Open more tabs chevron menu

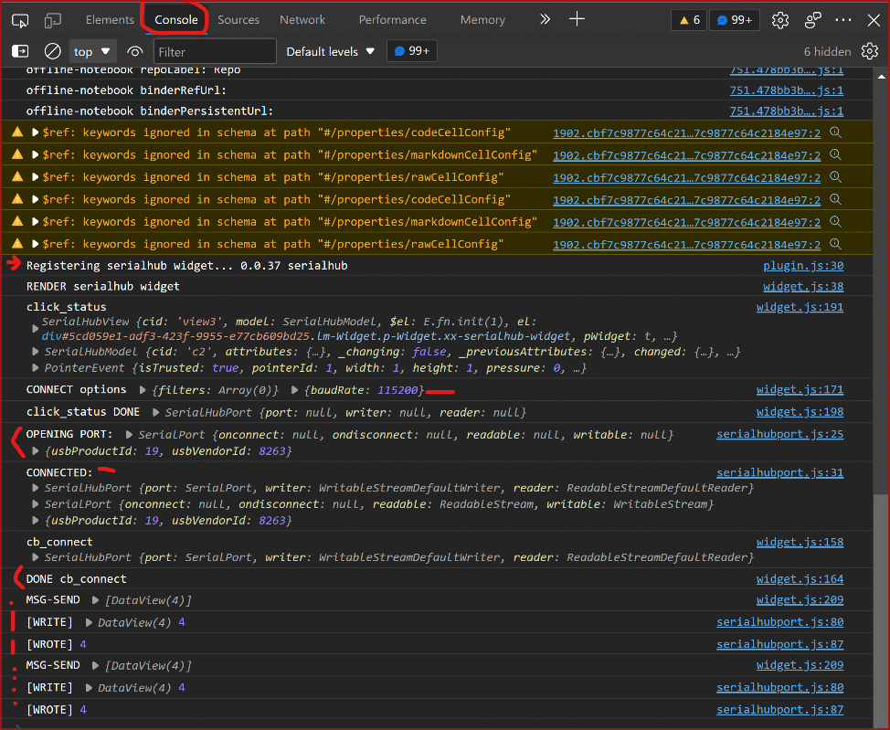tap(545, 19)
